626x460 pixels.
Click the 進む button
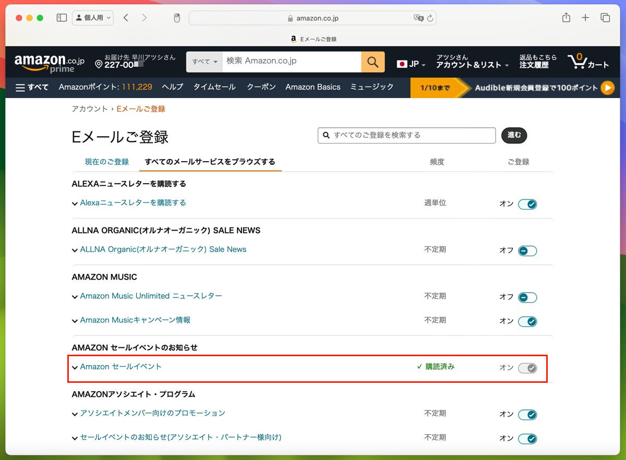[514, 135]
